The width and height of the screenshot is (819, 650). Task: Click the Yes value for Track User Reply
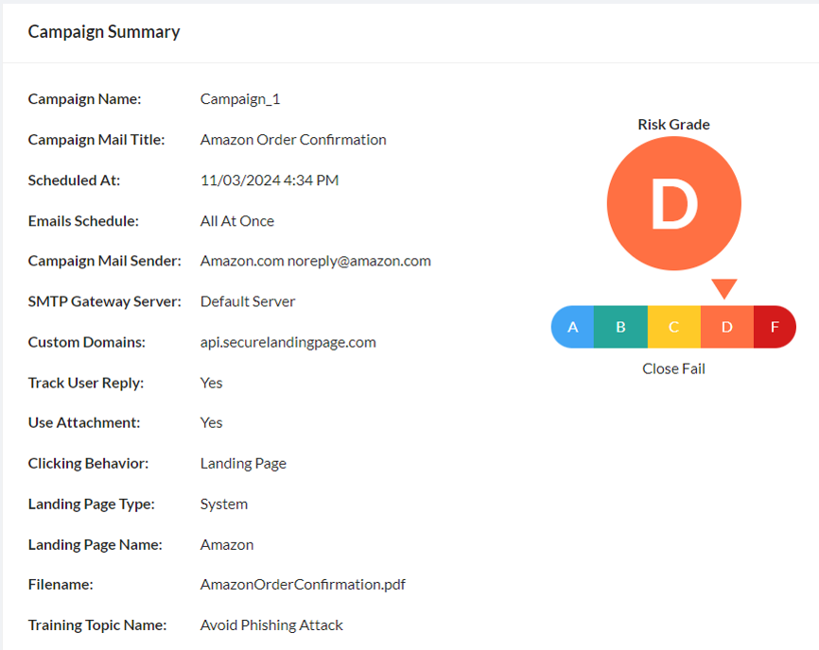(x=211, y=383)
